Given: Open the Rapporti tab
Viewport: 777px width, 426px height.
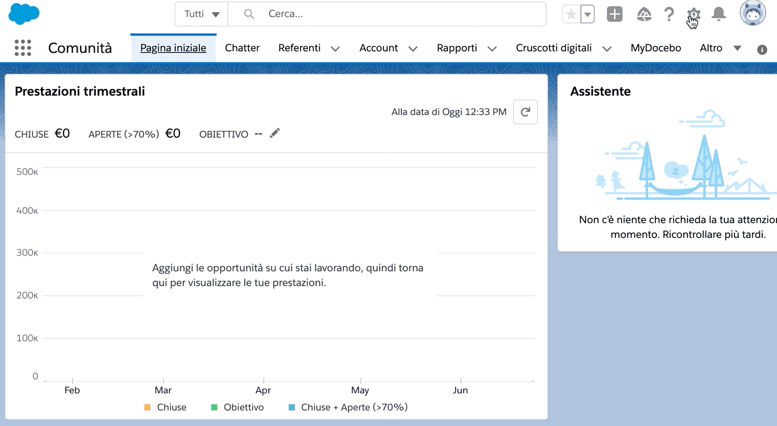Looking at the screenshot, I should (456, 48).
